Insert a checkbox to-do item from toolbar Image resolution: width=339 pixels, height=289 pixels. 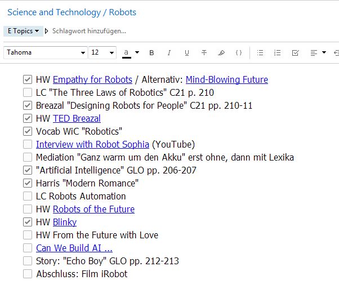pyautogui.click(x=295, y=53)
